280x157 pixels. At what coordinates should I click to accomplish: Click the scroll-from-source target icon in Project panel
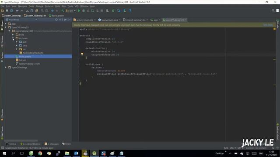(x=56, y=20)
